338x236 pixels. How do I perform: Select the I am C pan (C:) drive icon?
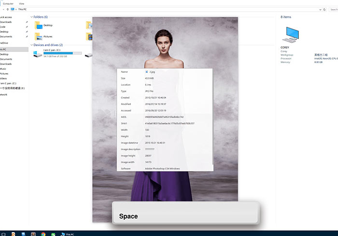[38, 54]
